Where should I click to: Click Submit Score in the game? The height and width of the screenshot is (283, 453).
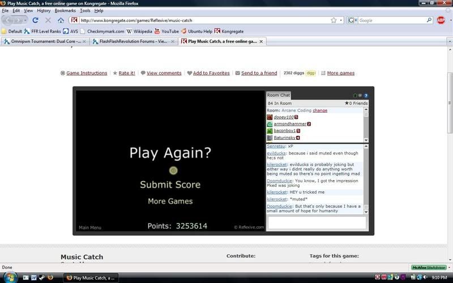click(x=170, y=185)
